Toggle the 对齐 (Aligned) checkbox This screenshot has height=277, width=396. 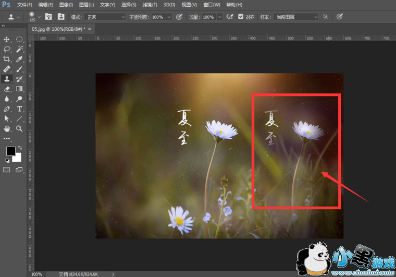(x=241, y=17)
